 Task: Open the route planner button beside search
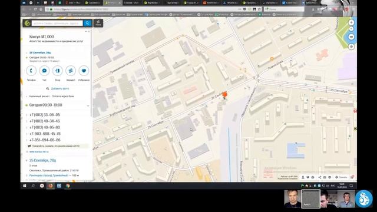98,23
